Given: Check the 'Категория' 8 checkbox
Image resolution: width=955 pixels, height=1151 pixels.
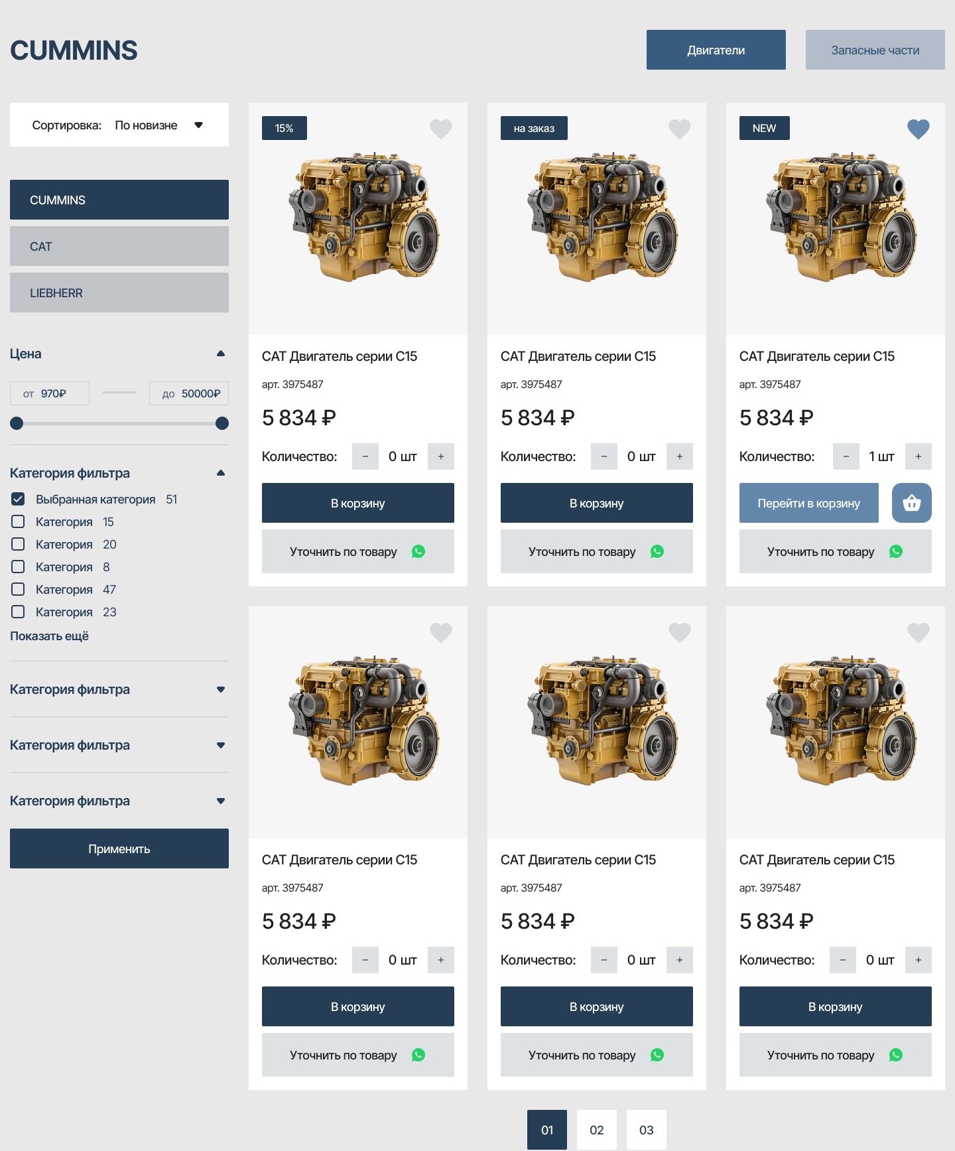Looking at the screenshot, I should (x=18, y=567).
